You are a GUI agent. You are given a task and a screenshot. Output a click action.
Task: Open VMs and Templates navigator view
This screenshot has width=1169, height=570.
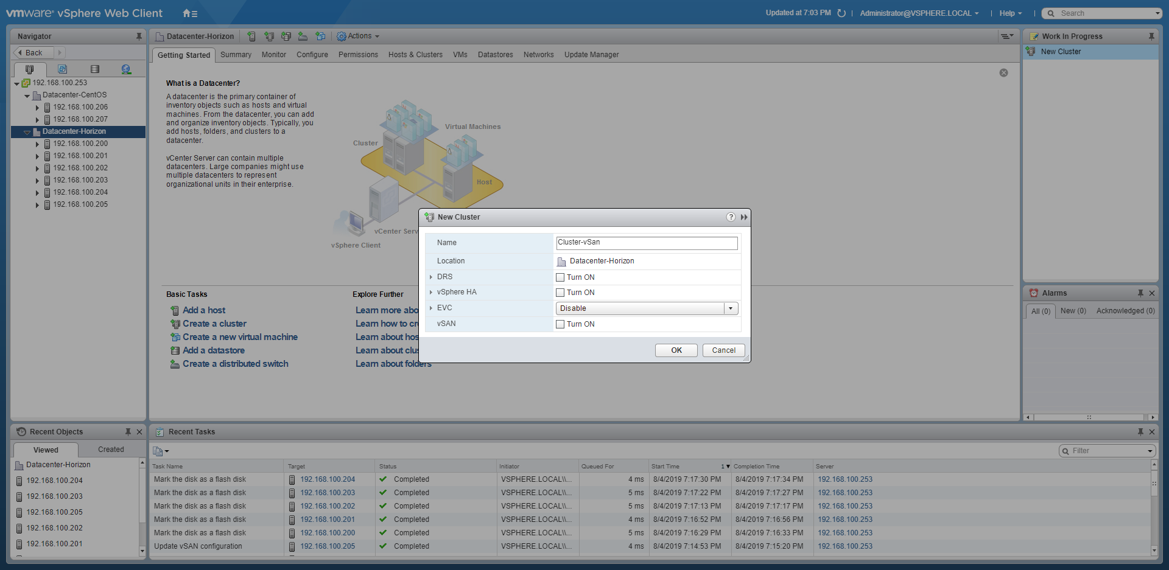[62, 69]
